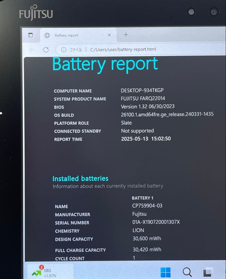Focus address bar with battery-report.html path

(x=123, y=49)
